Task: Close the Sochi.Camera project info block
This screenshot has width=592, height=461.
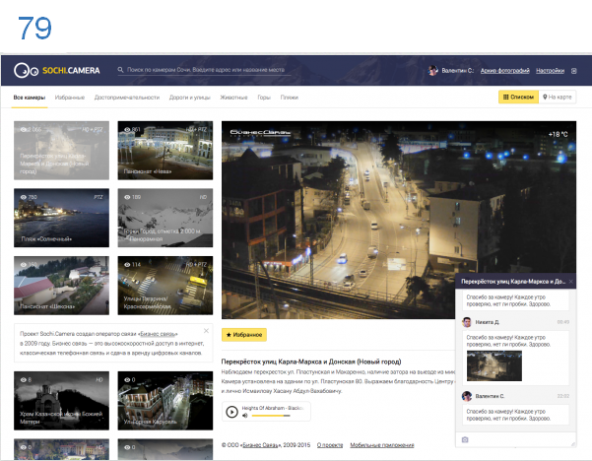Action: pyautogui.click(x=205, y=330)
